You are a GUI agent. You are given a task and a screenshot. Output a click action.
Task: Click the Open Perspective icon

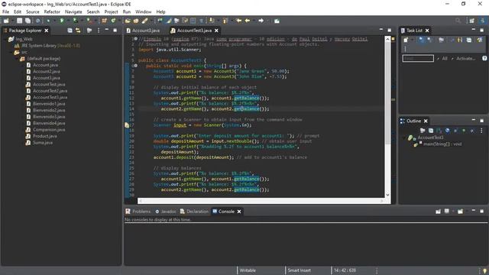[x=472, y=21]
